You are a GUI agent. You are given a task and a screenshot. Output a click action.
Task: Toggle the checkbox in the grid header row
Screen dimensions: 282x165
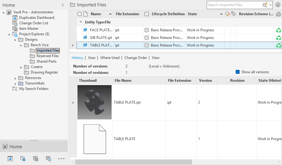pyautogui.click(x=147, y=14)
